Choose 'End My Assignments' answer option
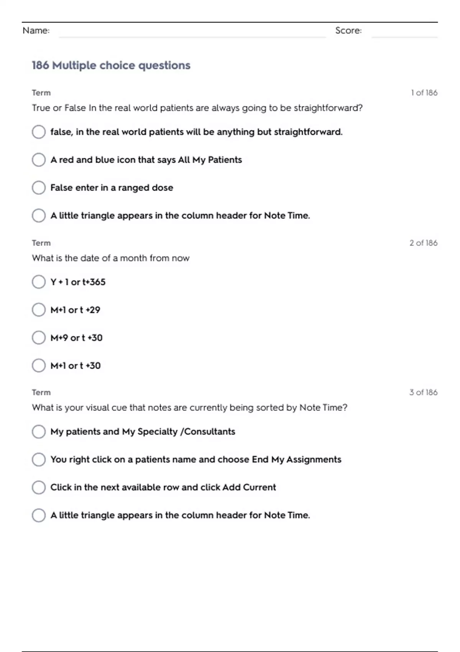The height and width of the screenshot is (652, 460). (39, 459)
